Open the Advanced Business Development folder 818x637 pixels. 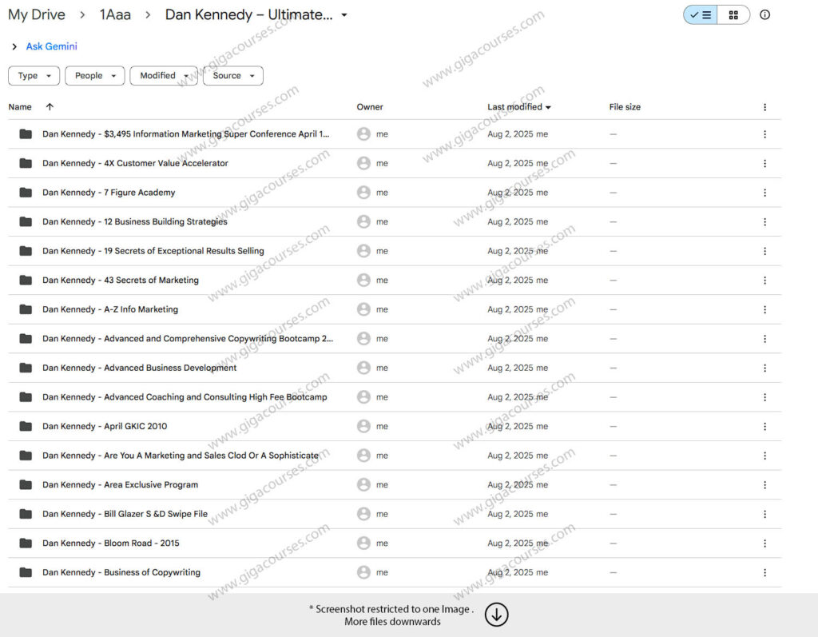pyautogui.click(x=139, y=368)
